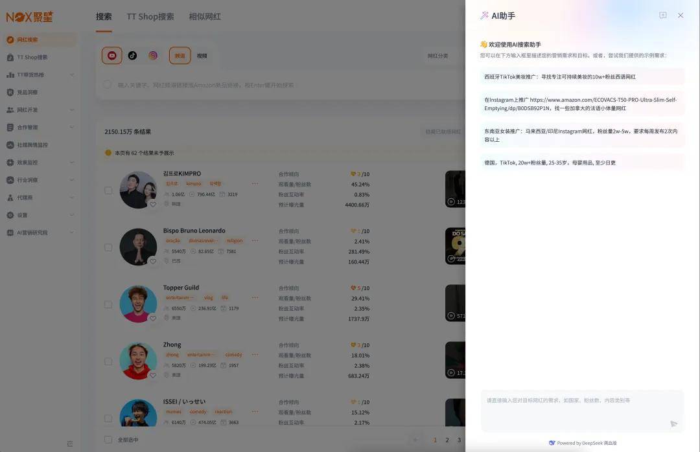Select the TikTok platform icon
This screenshot has width=700, height=452.
click(132, 56)
